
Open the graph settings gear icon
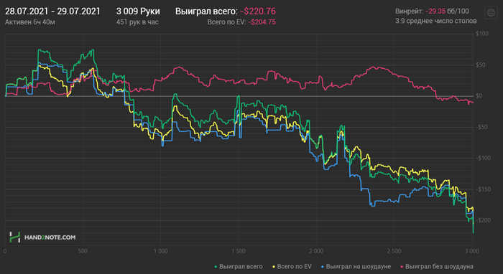pyautogui.click(x=491, y=13)
